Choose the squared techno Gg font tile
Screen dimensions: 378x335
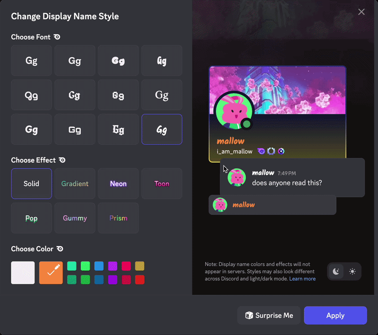(75, 129)
